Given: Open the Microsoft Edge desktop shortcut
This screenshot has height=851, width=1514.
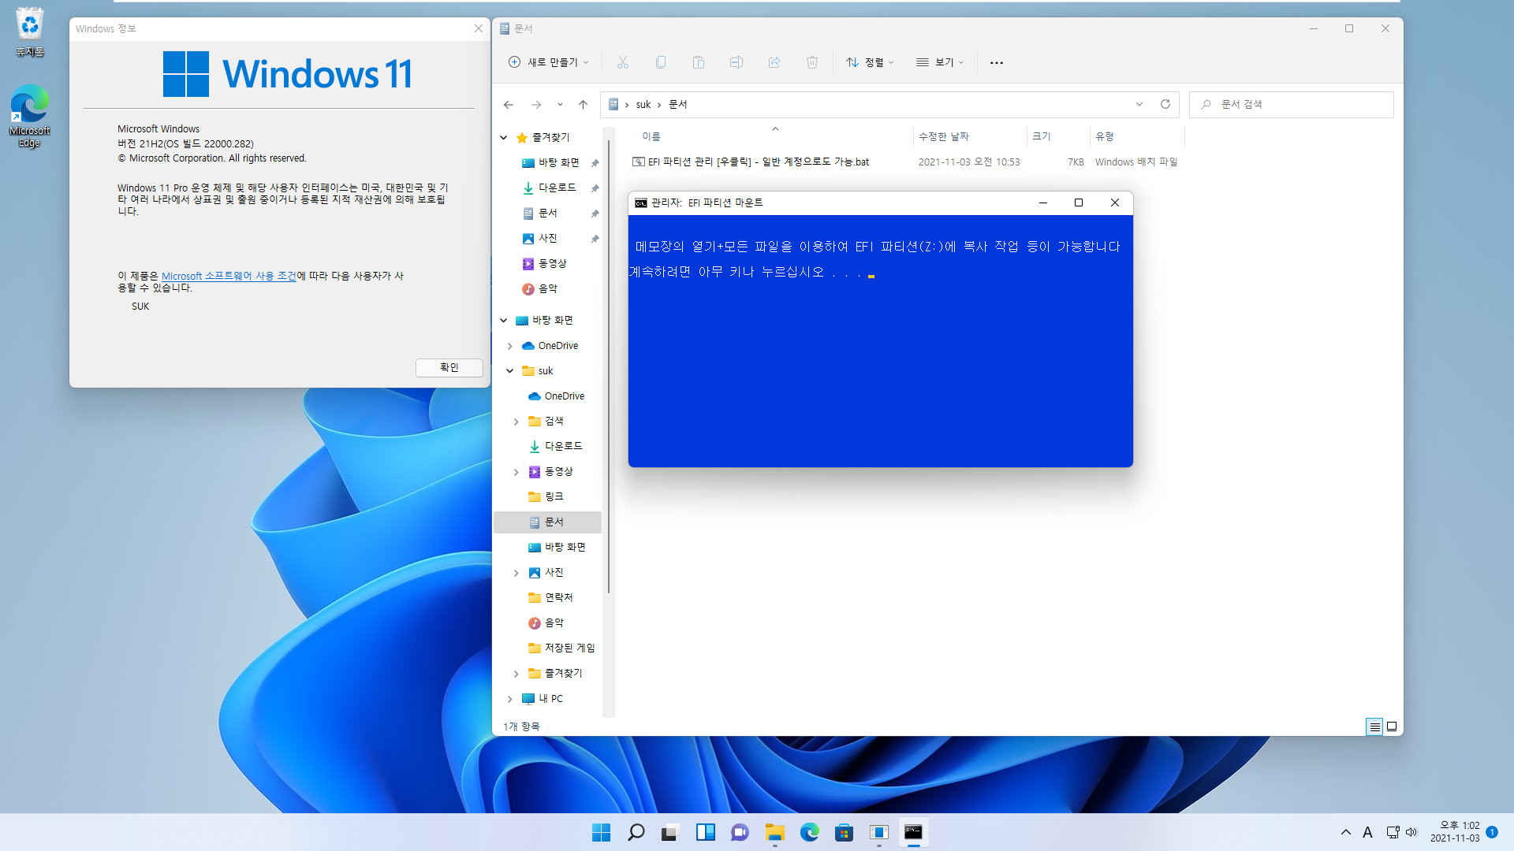Looking at the screenshot, I should [29, 116].
